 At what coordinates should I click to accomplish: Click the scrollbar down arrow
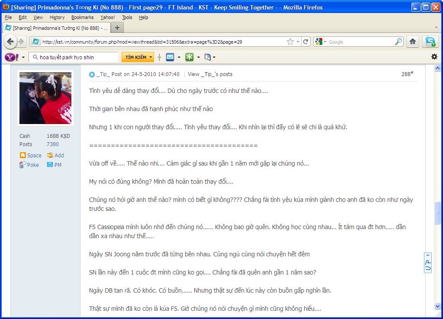(437, 306)
